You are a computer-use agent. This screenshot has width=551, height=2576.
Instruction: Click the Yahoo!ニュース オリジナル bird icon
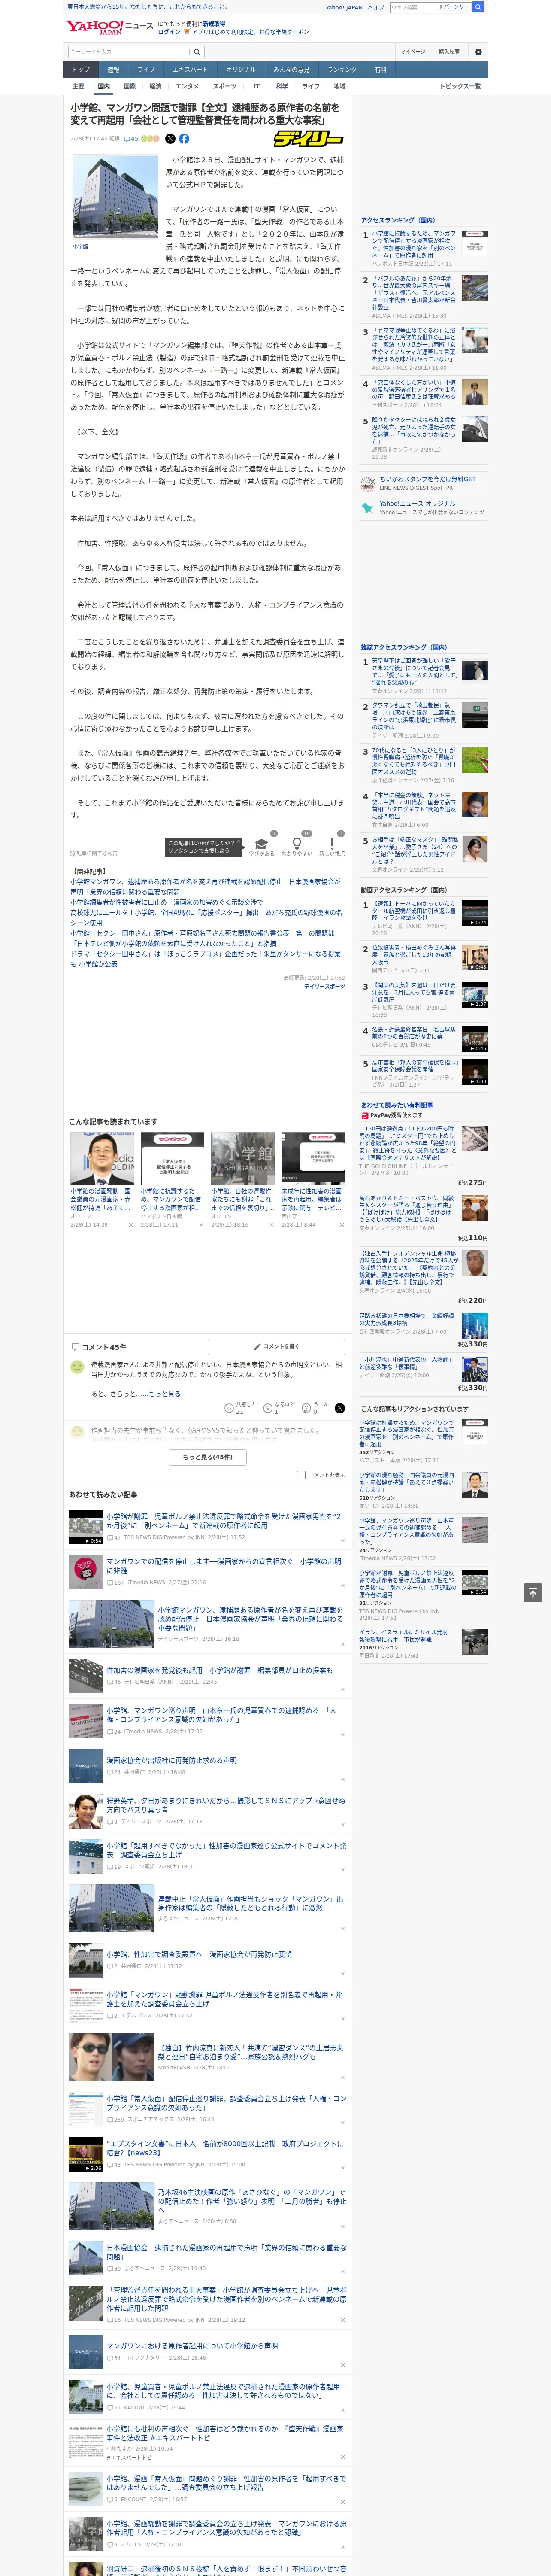368,507
